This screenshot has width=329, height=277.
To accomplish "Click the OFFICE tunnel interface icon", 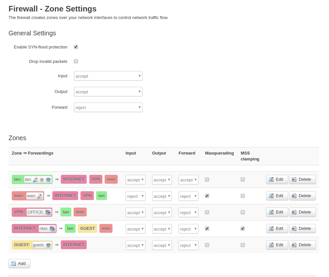I will click(x=48, y=212).
